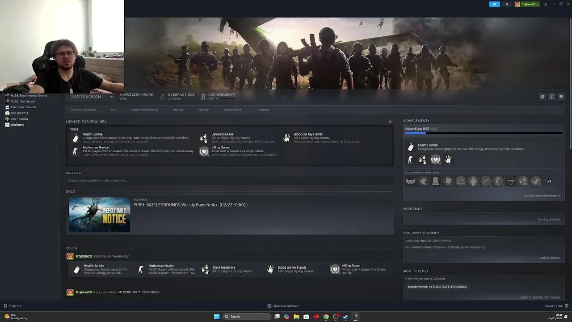Open the Trojkaza20 account dropdown

[527, 4]
